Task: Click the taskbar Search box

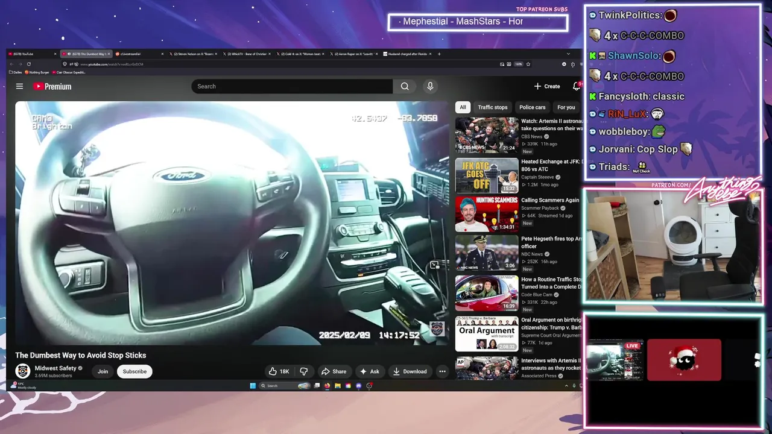Action: (x=285, y=386)
